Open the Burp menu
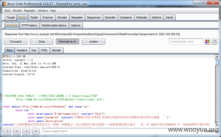This screenshot has width=221, height=137. [x=7, y=11]
